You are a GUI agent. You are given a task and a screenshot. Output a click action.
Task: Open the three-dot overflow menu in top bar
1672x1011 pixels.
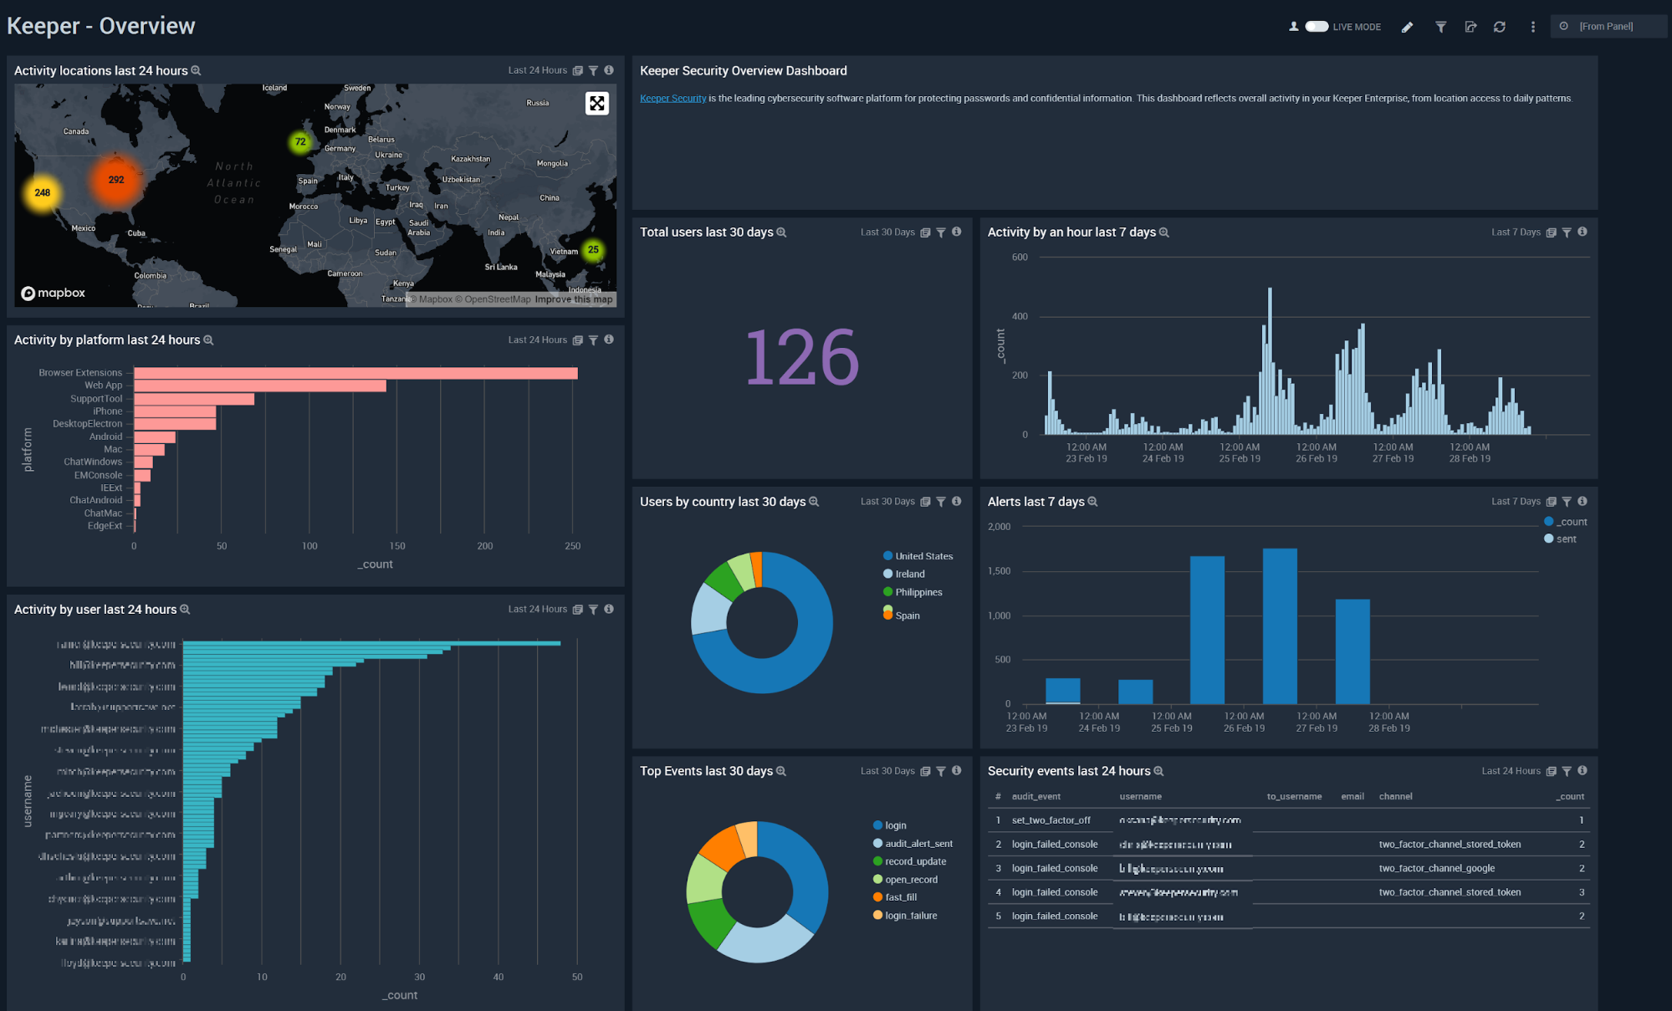[1533, 27]
